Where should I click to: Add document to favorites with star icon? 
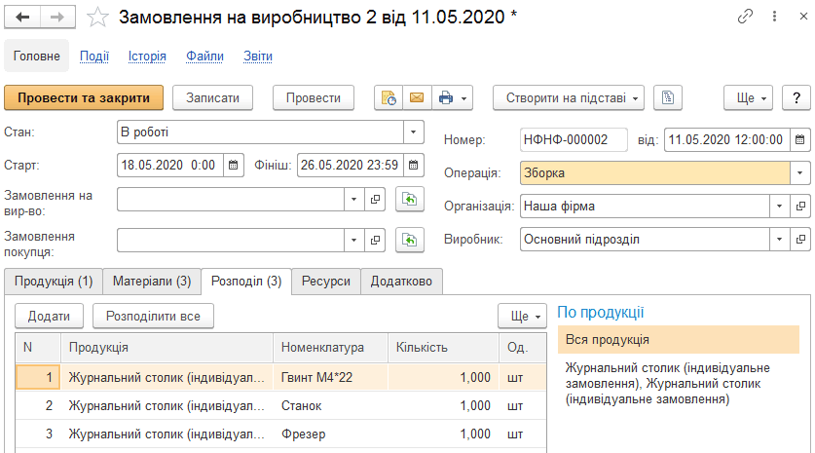(x=97, y=18)
